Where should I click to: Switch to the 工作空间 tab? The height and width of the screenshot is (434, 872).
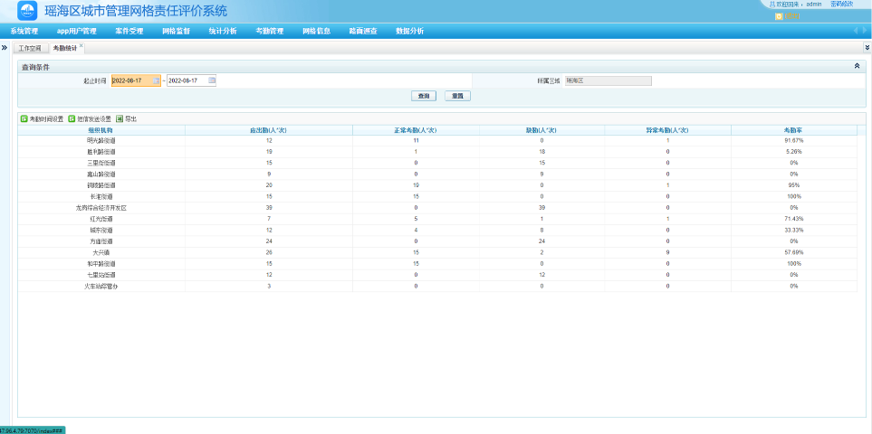point(30,47)
